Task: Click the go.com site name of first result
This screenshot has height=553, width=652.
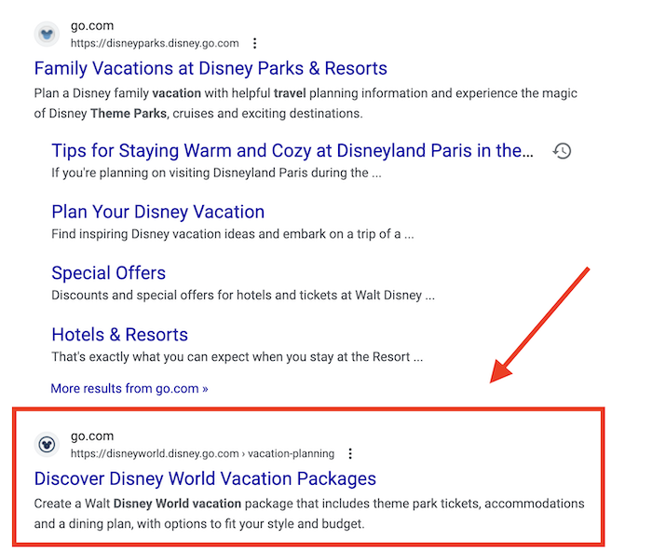Action: click(x=92, y=26)
